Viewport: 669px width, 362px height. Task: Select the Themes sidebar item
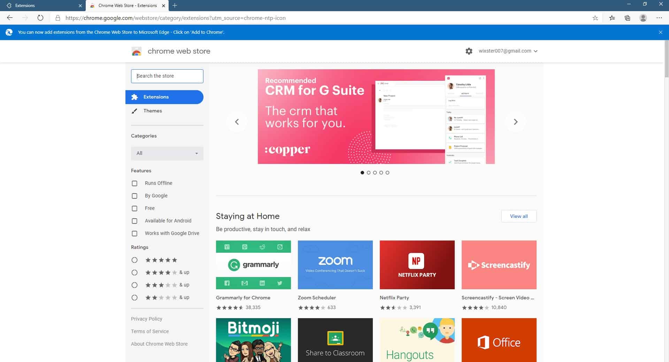pos(164,111)
